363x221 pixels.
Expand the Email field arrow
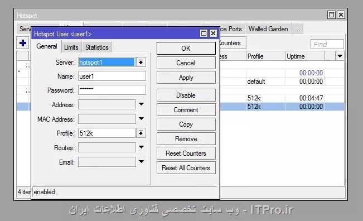click(141, 161)
